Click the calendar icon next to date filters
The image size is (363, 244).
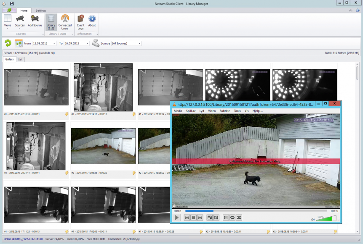(x=18, y=43)
